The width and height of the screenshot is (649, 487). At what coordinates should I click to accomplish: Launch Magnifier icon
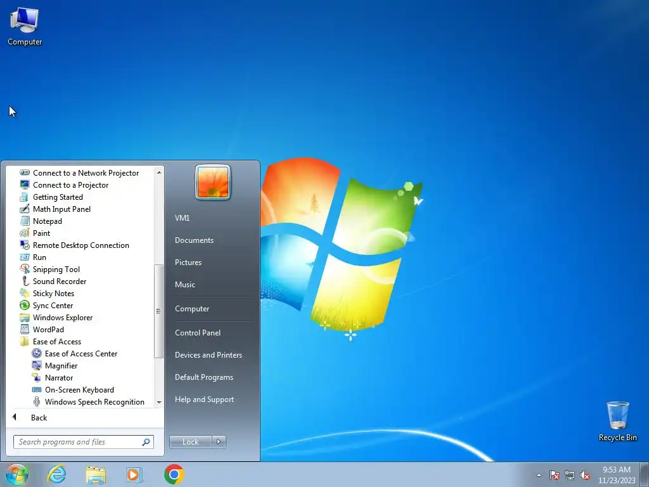pyautogui.click(x=37, y=365)
